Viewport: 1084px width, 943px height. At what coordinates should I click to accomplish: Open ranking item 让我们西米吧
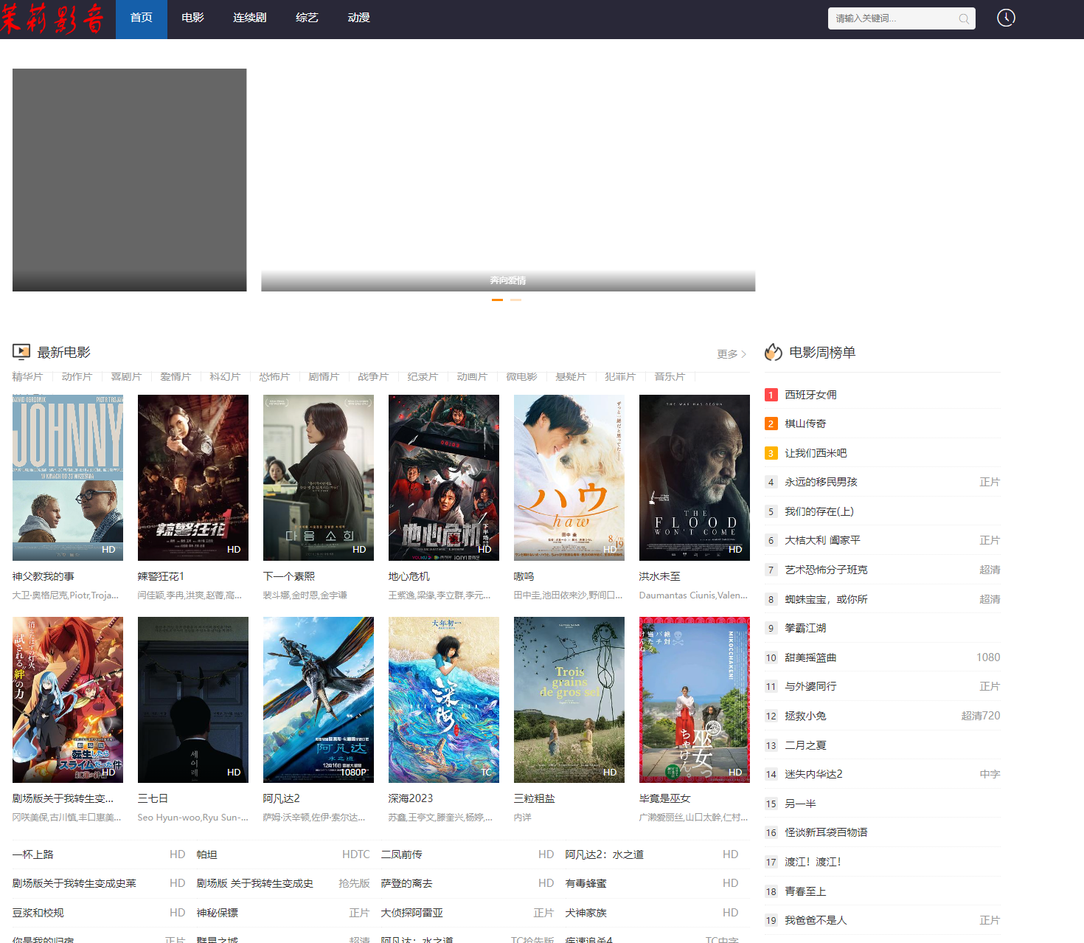click(816, 453)
